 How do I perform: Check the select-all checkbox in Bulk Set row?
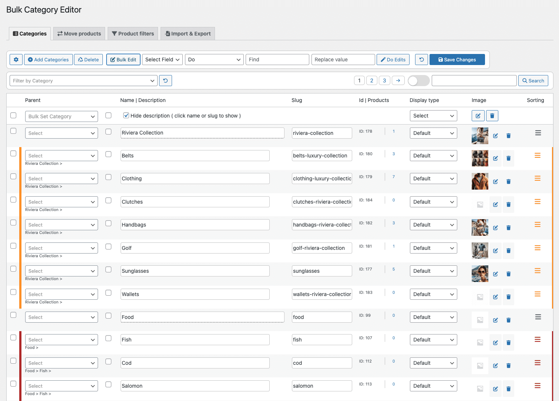coord(13,115)
